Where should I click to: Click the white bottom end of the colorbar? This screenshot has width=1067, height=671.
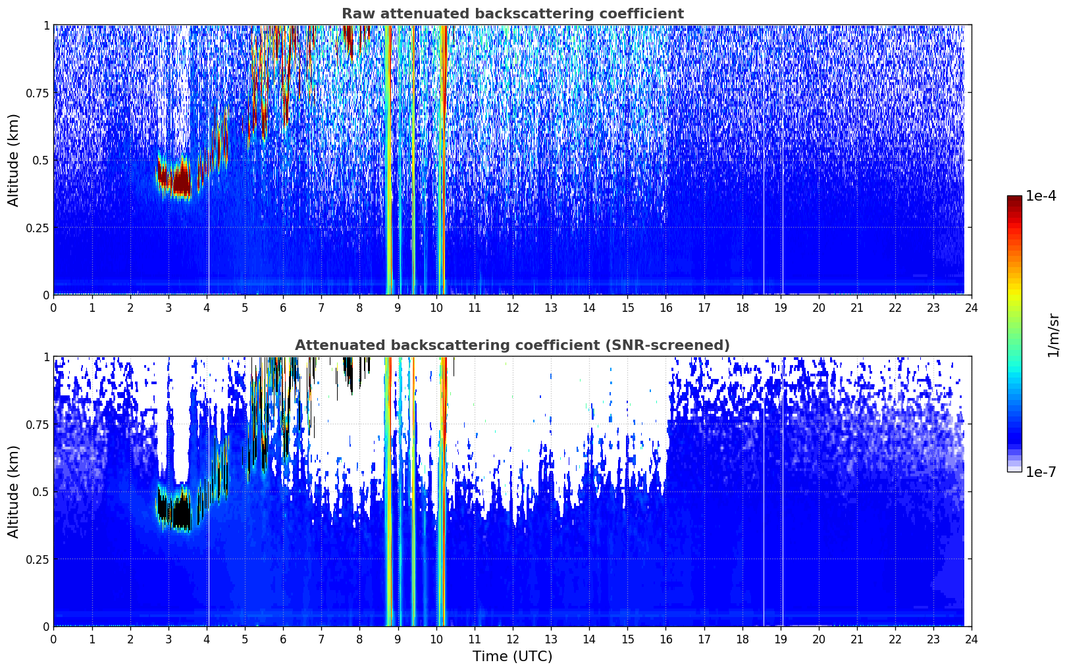(x=1014, y=468)
